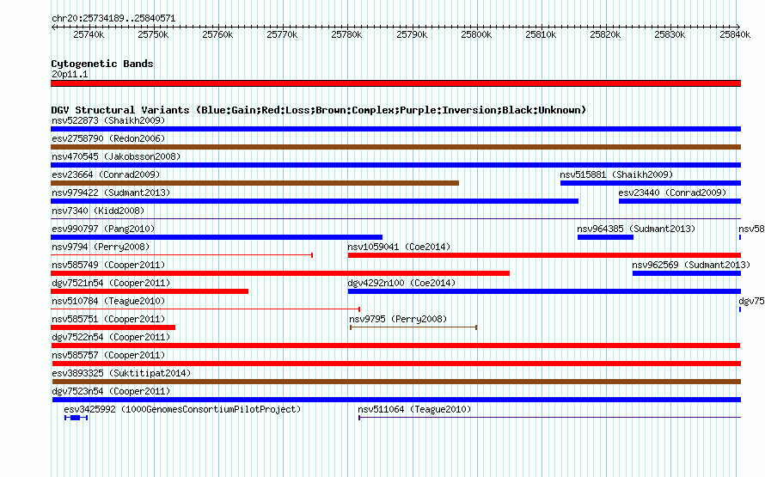Click the blue nsv962569 bar
The image size is (765, 477).
point(687,273)
